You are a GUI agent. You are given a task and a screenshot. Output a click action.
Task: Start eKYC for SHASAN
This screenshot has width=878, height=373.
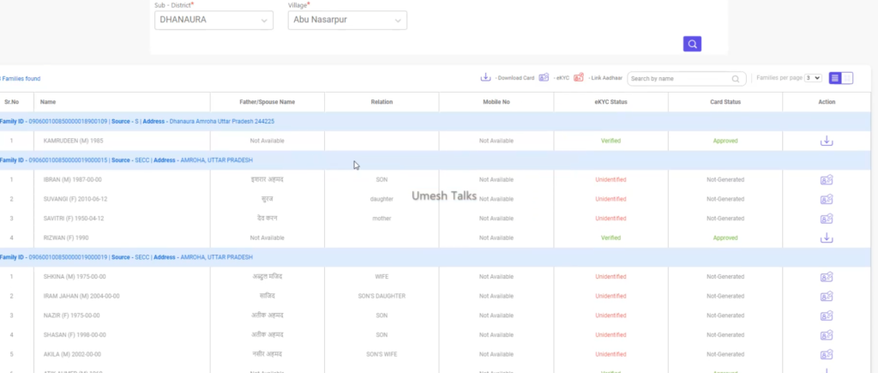pyautogui.click(x=827, y=335)
